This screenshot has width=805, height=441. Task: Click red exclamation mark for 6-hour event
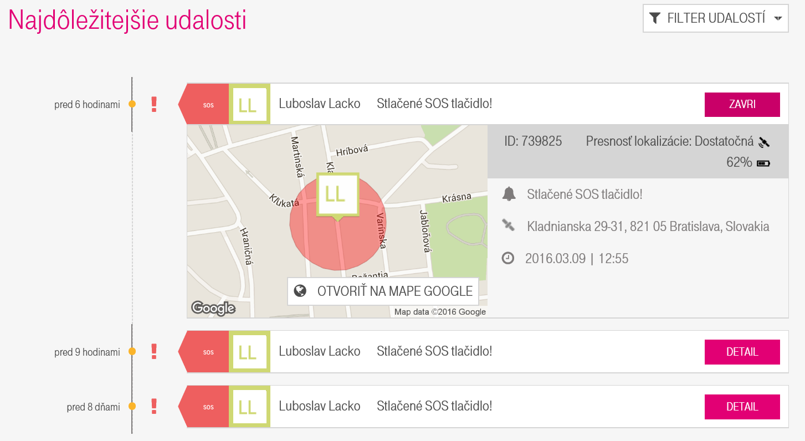coord(154,104)
